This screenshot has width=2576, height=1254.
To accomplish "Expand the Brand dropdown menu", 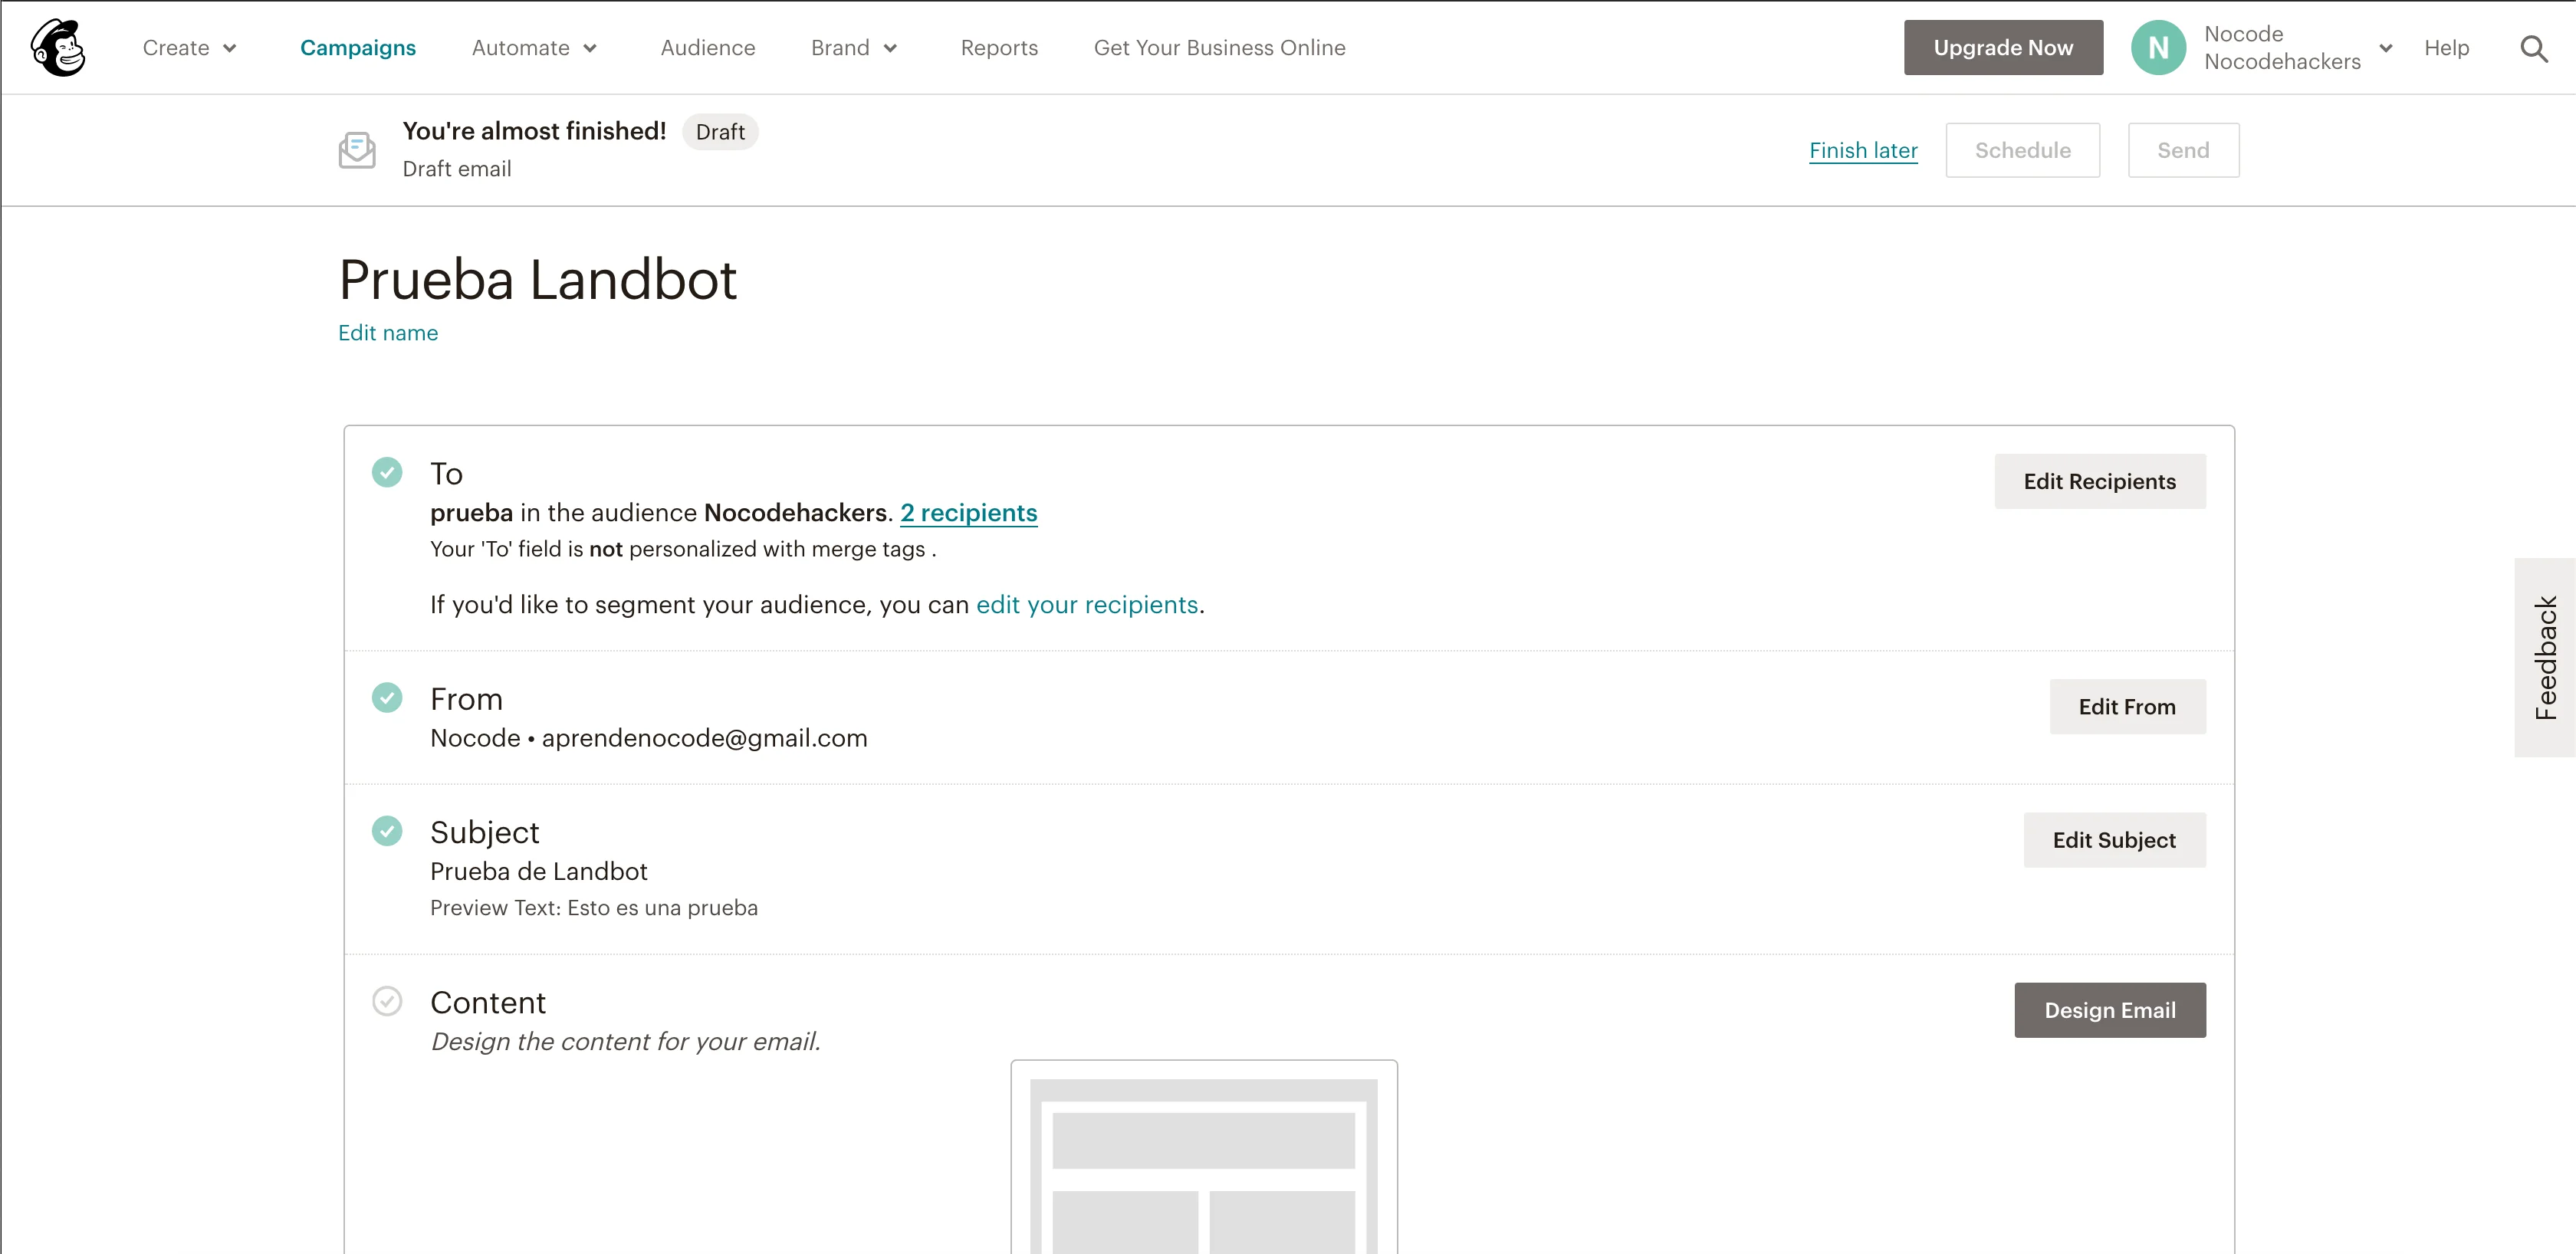I will click(x=854, y=48).
